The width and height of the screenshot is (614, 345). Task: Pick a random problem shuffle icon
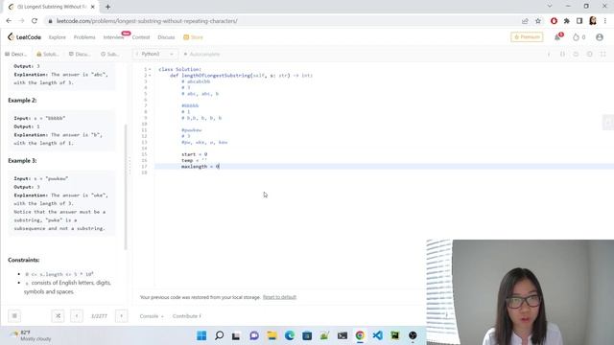[58, 315]
